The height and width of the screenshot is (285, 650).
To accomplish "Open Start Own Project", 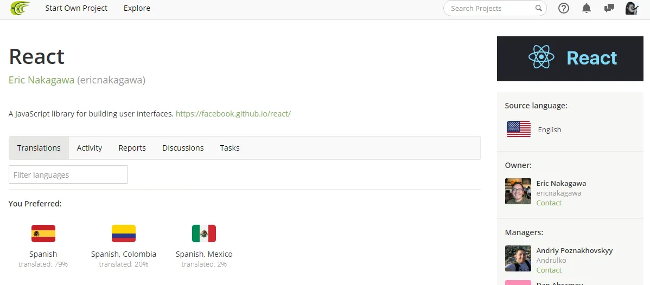I will [x=77, y=8].
